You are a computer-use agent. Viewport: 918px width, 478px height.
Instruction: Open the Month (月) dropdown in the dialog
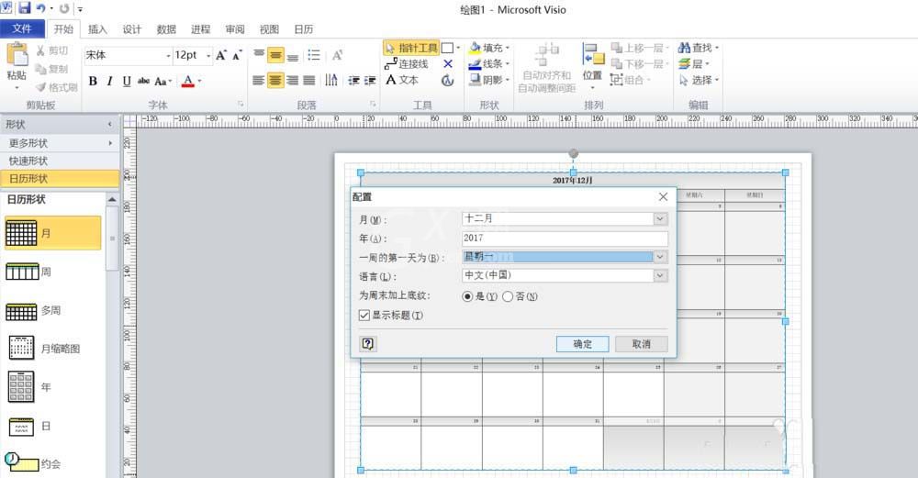click(x=660, y=218)
